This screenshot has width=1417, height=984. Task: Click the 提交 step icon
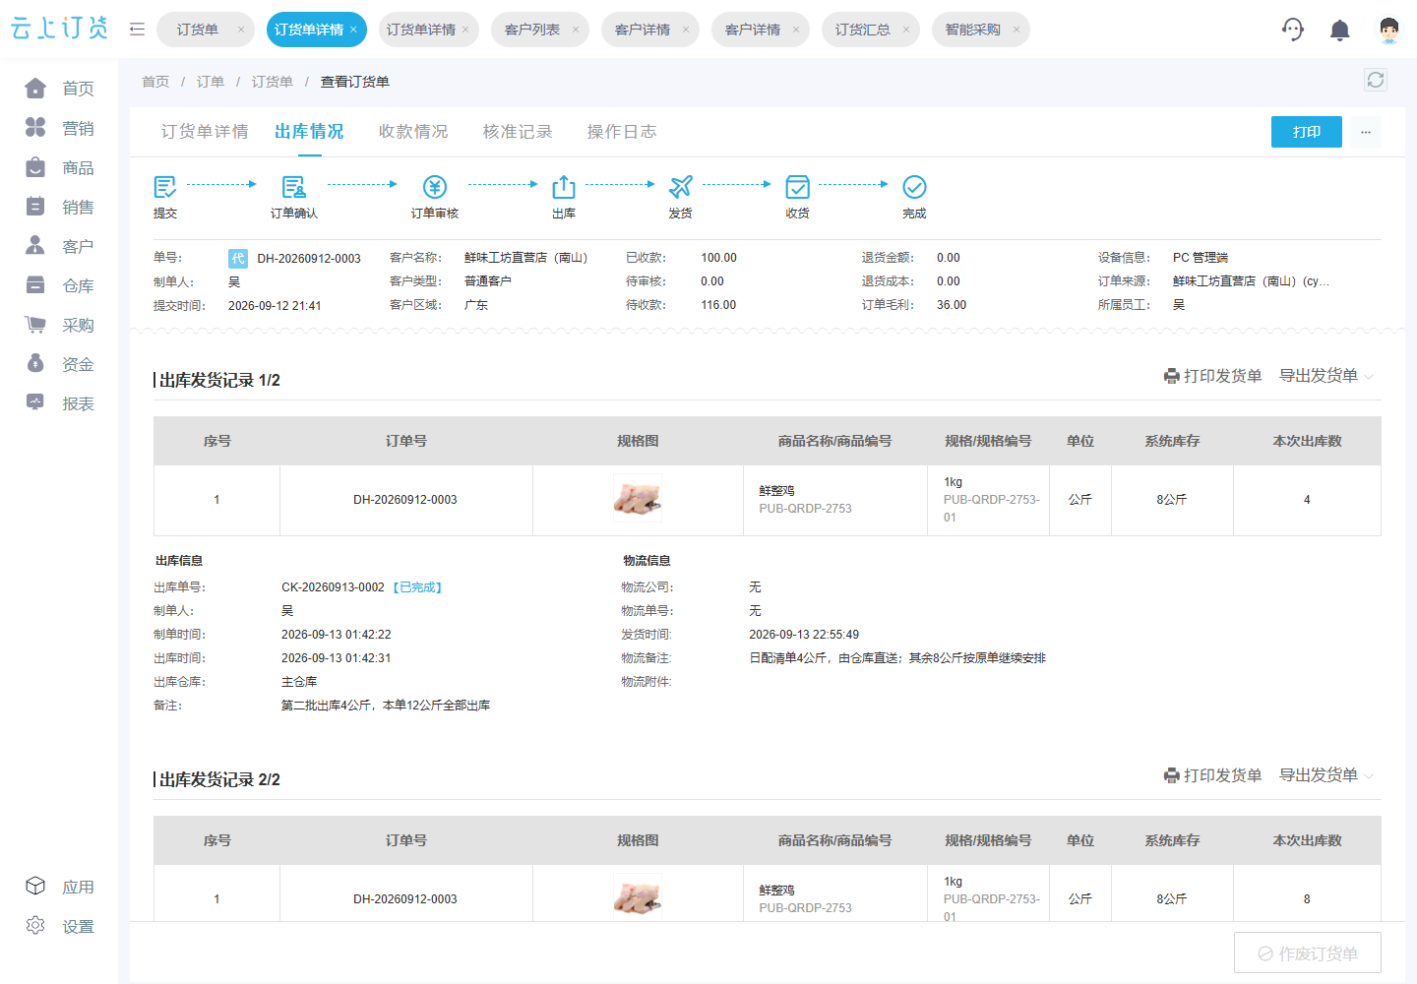(164, 186)
